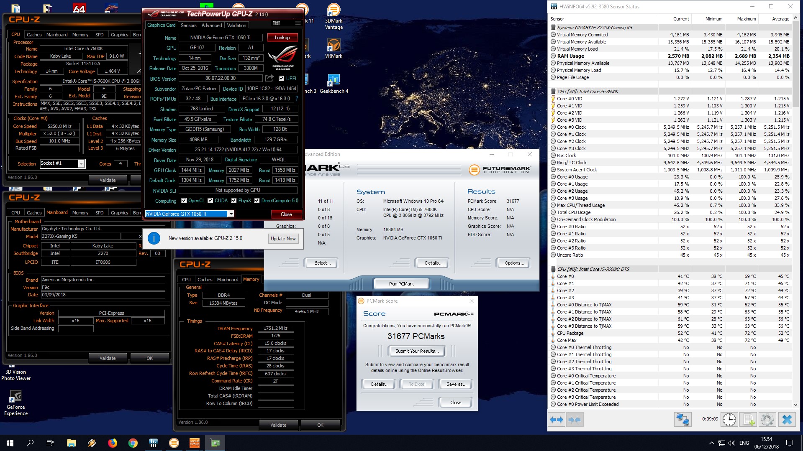This screenshot has height=451, width=803.
Task: Click the BIOS export share icon in GPU-Z
Action: pos(269,78)
